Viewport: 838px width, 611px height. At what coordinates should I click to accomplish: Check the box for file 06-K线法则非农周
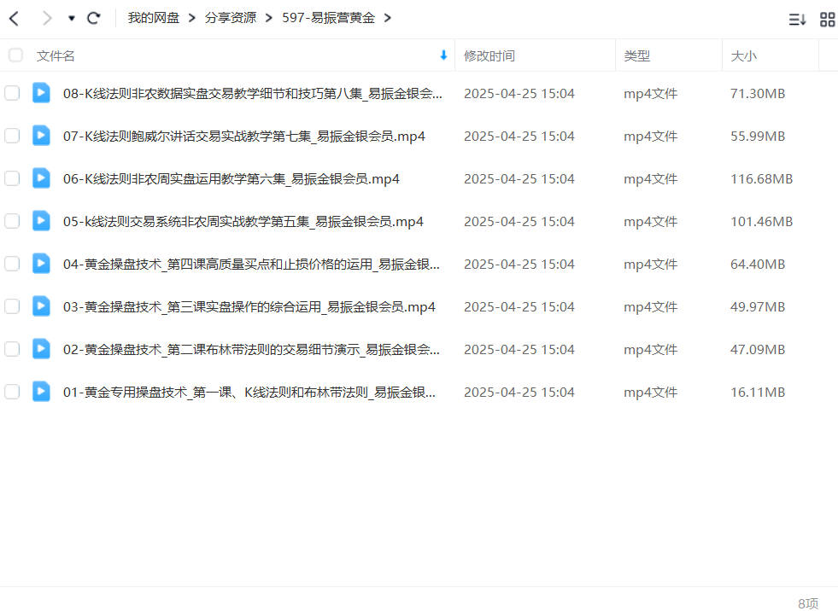click(12, 178)
